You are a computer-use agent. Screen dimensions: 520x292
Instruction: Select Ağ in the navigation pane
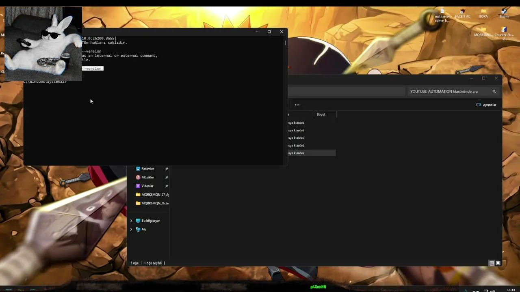pos(141,229)
